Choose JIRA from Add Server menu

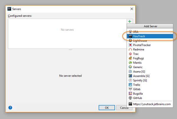pyautogui.click(x=150, y=32)
